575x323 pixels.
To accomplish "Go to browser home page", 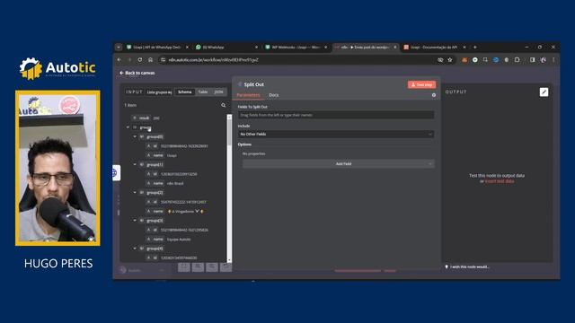I will point(150,60).
